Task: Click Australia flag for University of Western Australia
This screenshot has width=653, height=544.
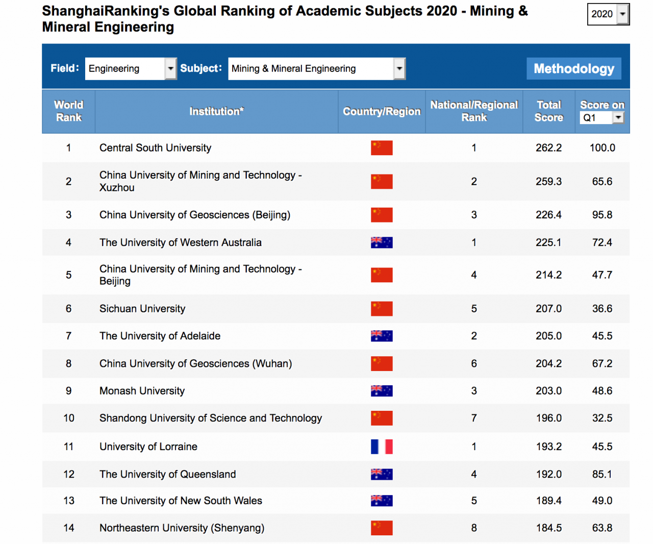Action: coord(382,242)
